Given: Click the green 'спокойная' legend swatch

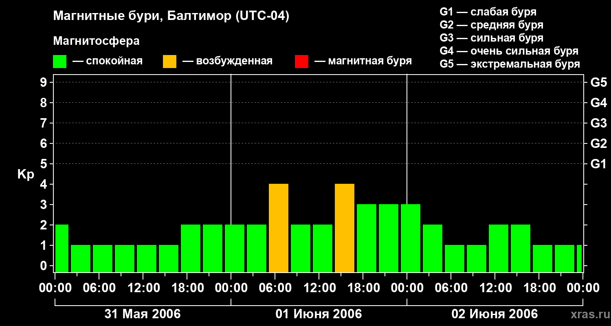Looking at the screenshot, I should (59, 62).
